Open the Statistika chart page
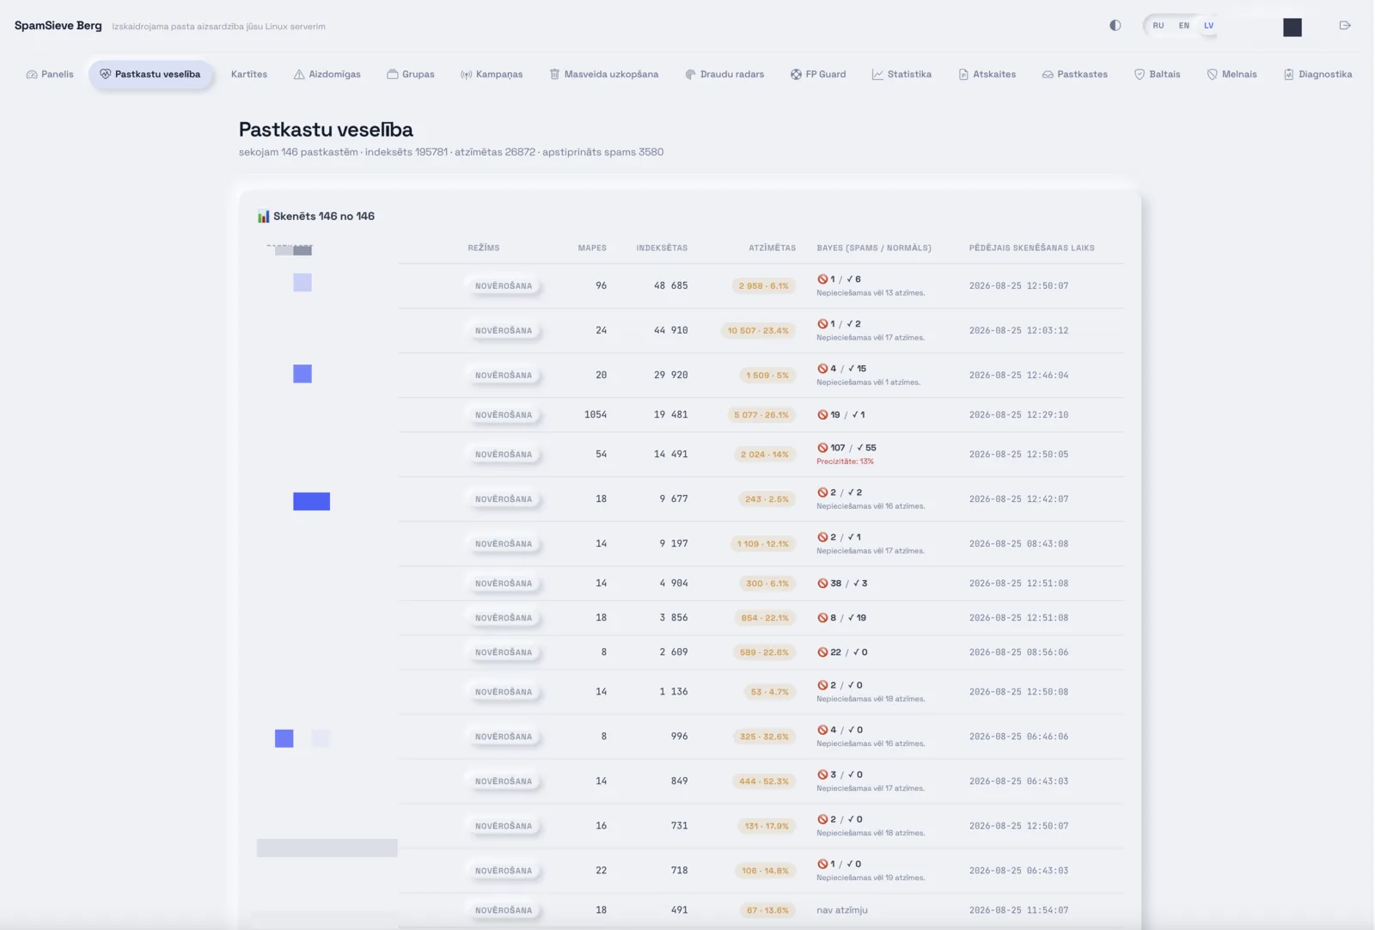1375x930 pixels. click(x=901, y=75)
